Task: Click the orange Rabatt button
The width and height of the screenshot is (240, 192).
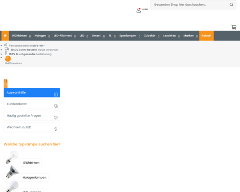Action: 206,36
